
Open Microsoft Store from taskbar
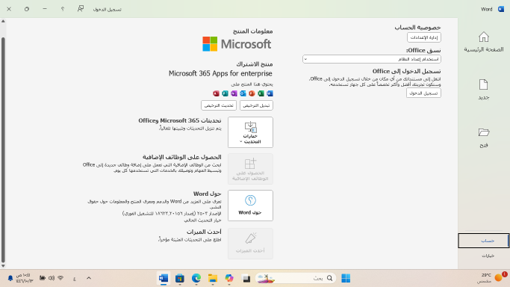pos(179,278)
